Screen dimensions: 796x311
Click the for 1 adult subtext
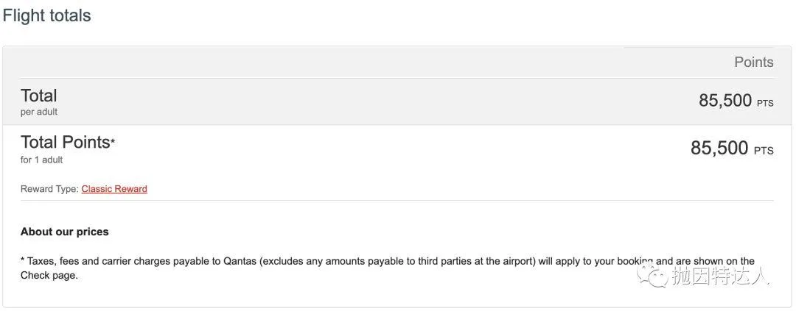pyautogui.click(x=42, y=160)
